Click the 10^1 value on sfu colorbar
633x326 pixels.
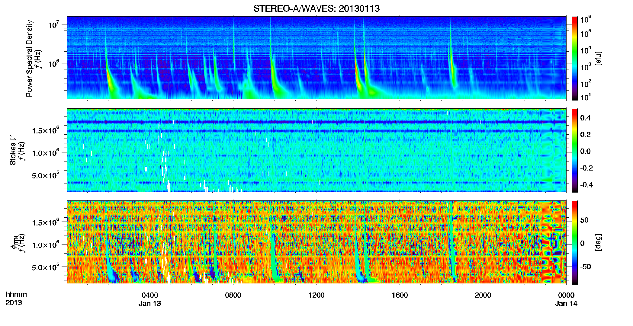point(586,97)
